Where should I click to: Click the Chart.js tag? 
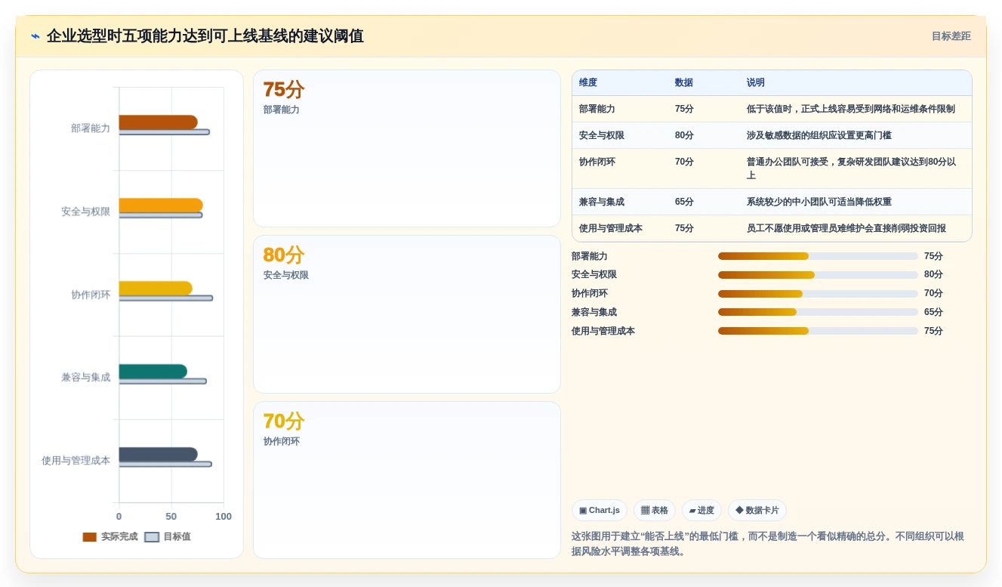(600, 511)
